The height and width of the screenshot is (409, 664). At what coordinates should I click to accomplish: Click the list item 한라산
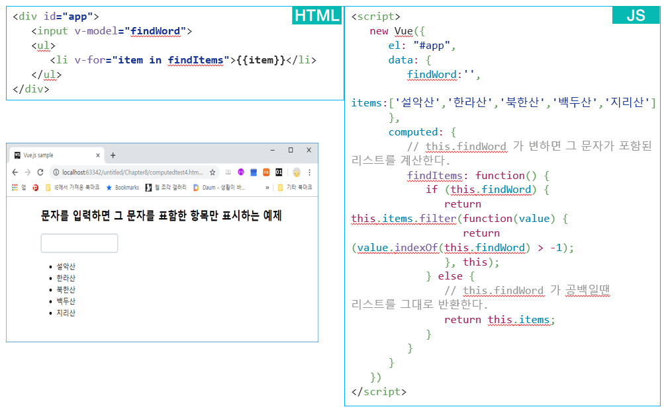(66, 278)
